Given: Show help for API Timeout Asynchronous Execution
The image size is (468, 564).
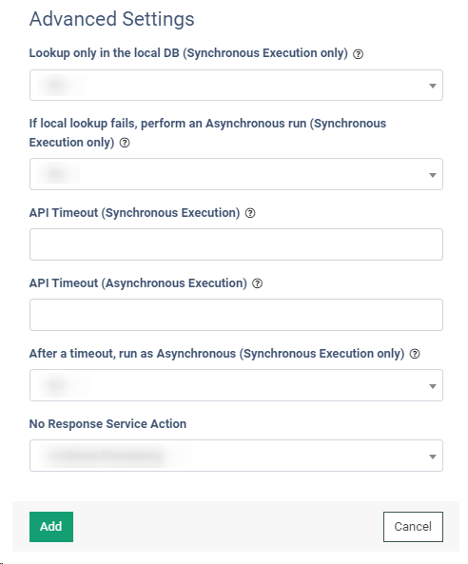Looking at the screenshot, I should [x=257, y=283].
